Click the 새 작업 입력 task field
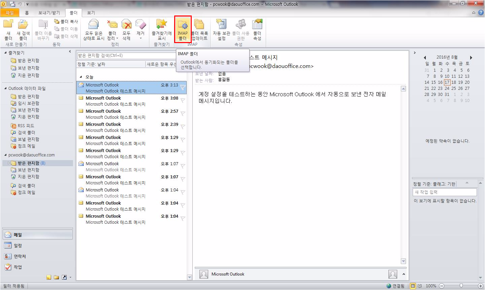The width and height of the screenshot is (485, 290). click(x=445, y=192)
